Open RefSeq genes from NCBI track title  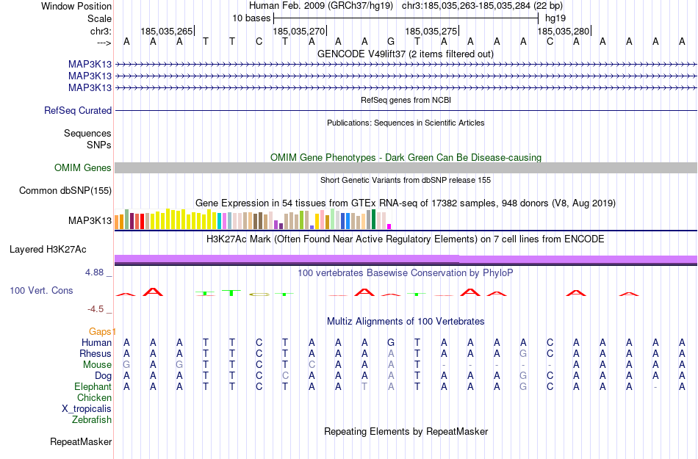406,100
